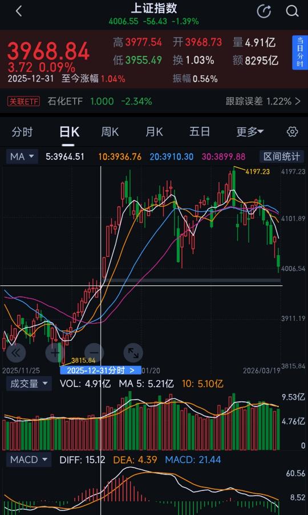Image resolution: width=308 pixels, height=515 pixels.
Task: Open 区间统计 range statistics
Action: pyautogui.click(x=281, y=156)
